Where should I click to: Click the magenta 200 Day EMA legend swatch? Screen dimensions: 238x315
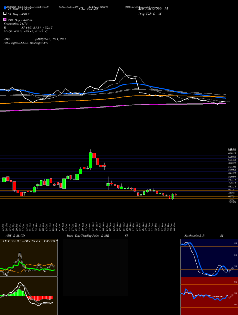pyautogui.click(x=5, y=19)
